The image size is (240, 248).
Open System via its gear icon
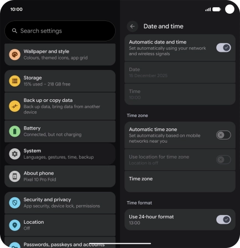tap(15, 154)
